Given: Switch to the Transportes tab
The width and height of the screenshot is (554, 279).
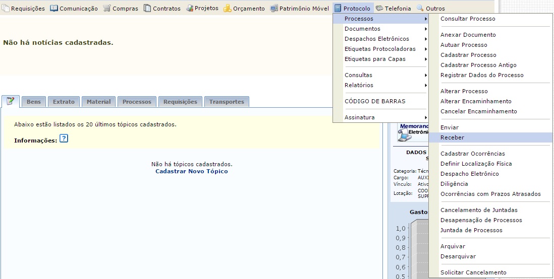Looking at the screenshot, I should 227,102.
